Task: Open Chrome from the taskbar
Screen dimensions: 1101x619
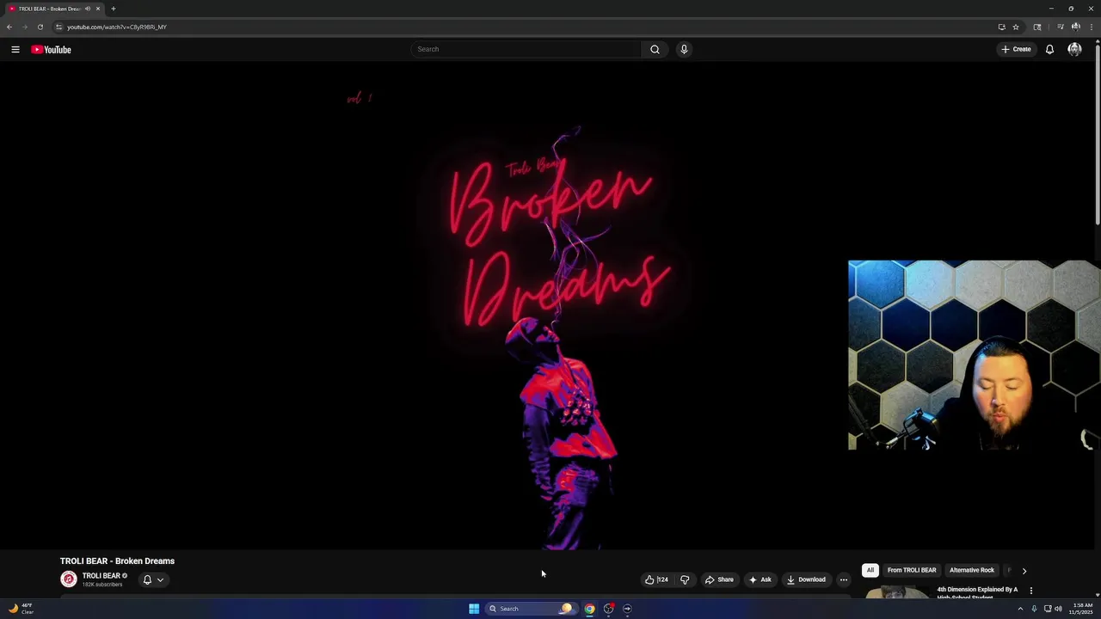Action: point(589,609)
